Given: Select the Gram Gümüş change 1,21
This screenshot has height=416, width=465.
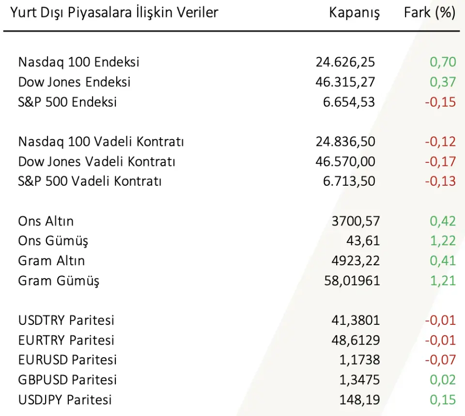Looking at the screenshot, I should [x=443, y=281].
